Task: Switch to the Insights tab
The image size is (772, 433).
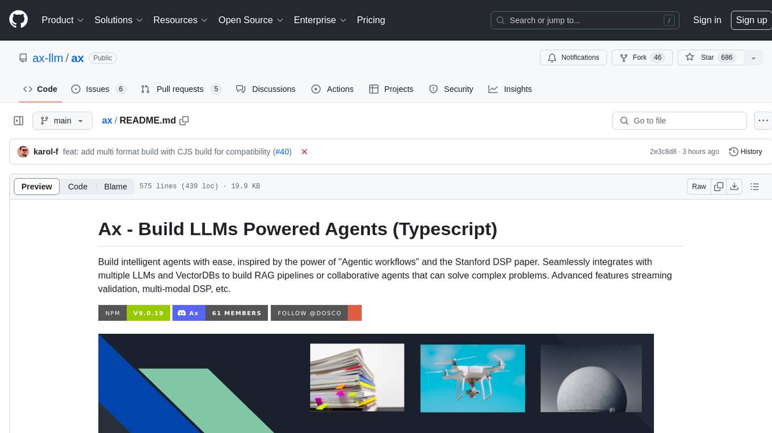Action: (510, 89)
